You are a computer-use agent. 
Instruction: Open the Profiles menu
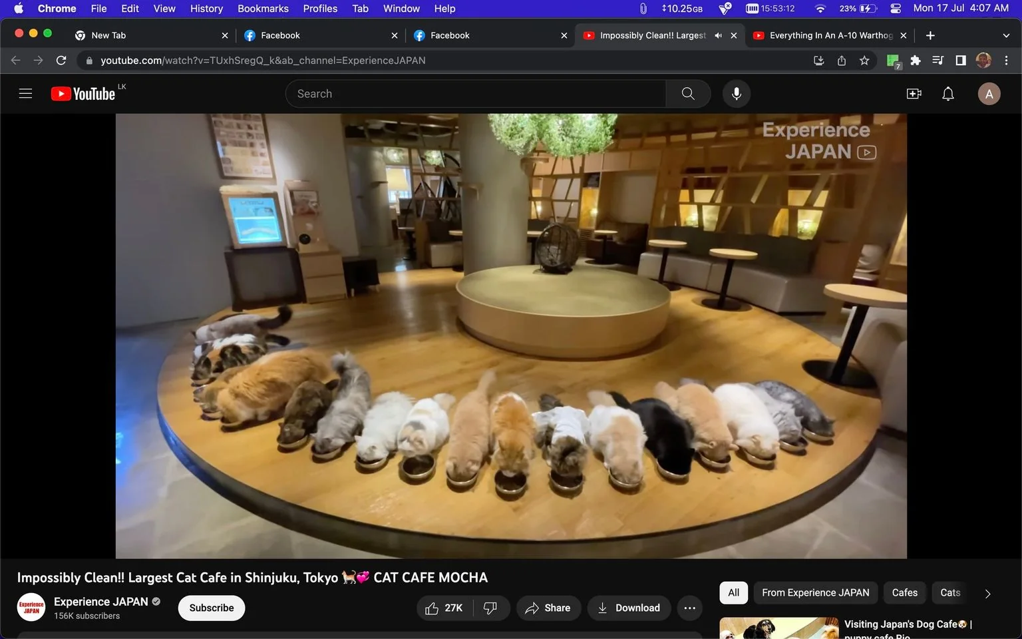320,9
